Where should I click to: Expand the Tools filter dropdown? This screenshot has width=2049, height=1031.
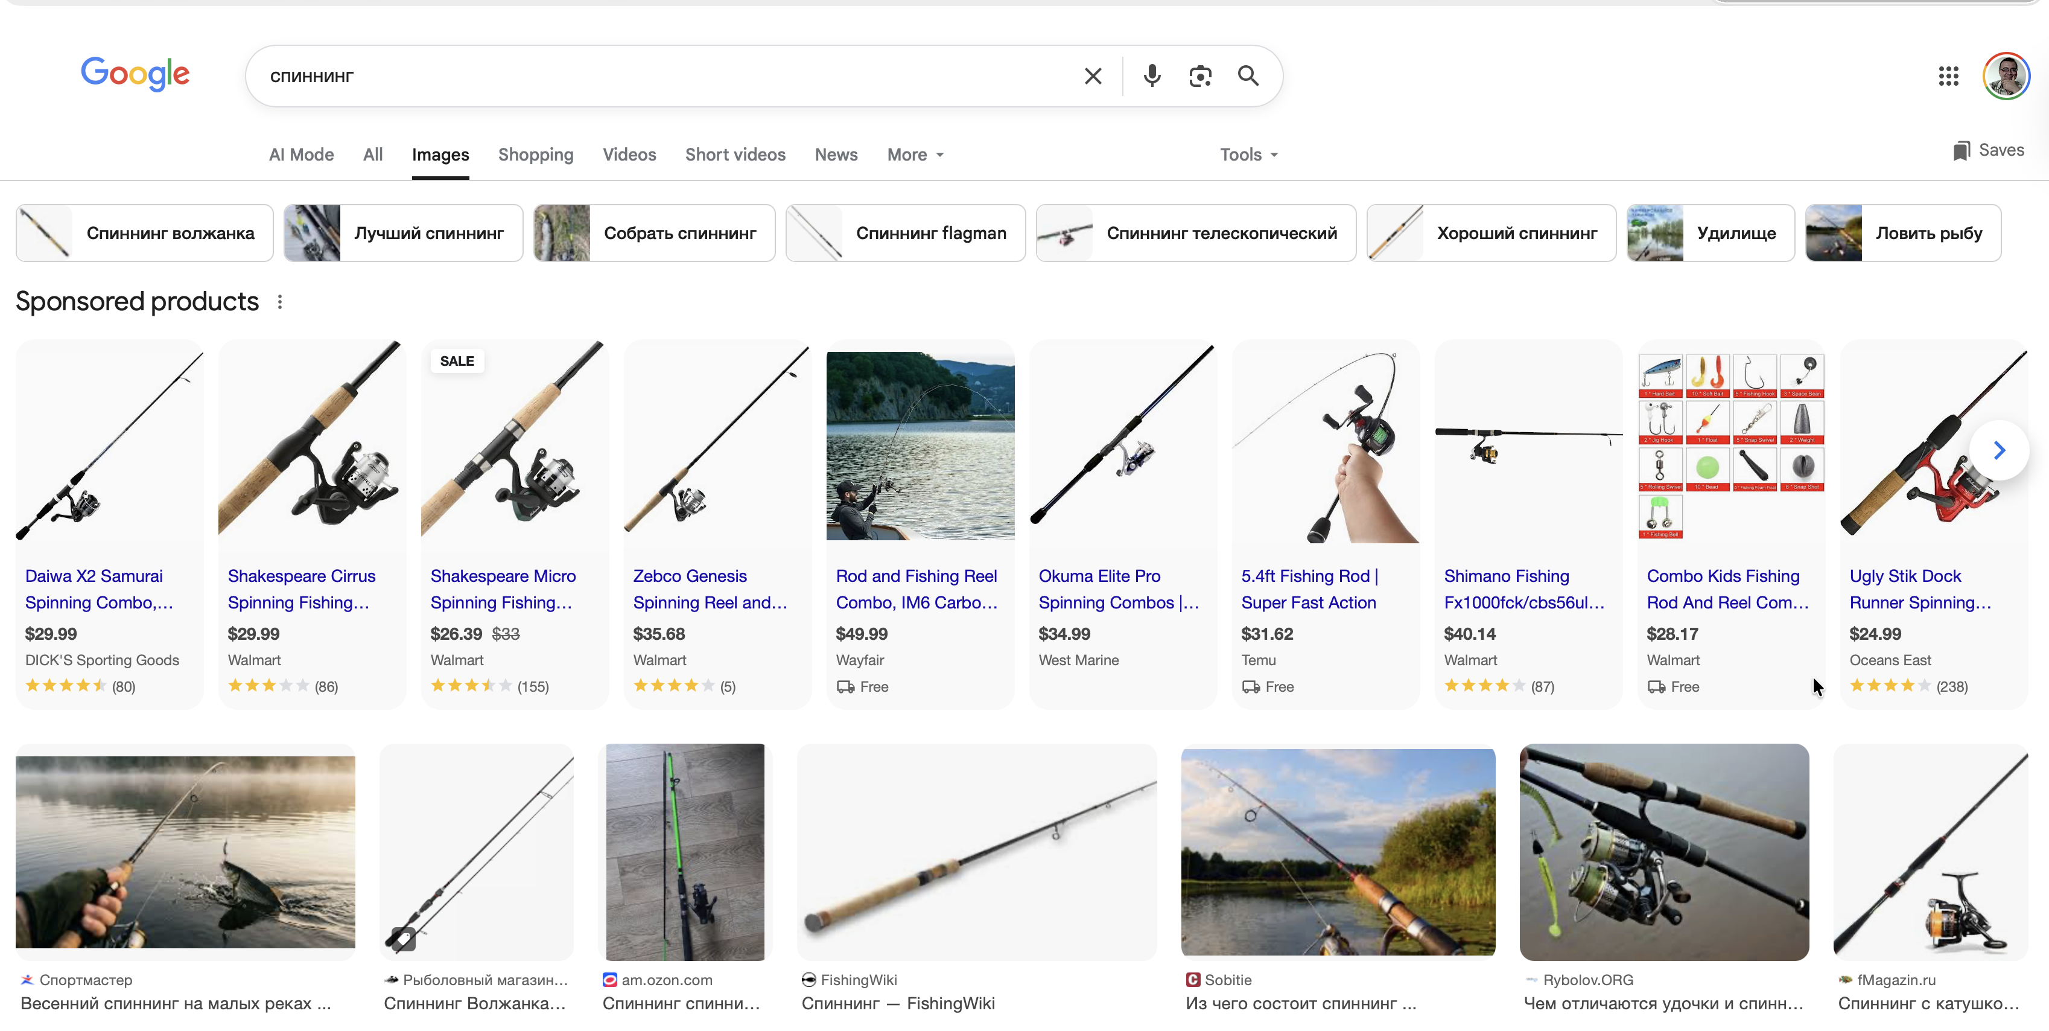click(x=1249, y=155)
